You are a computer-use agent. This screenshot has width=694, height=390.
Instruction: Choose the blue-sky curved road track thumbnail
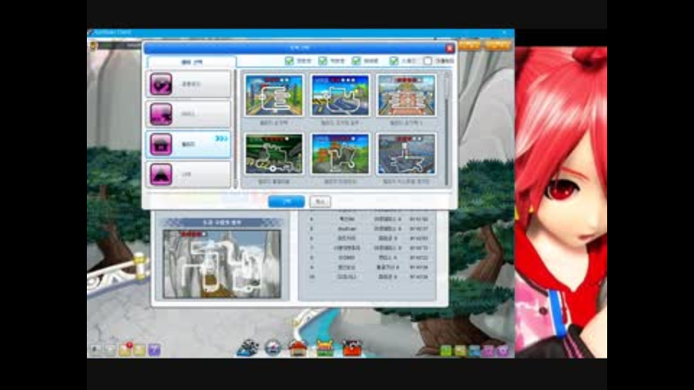pyautogui.click(x=340, y=95)
